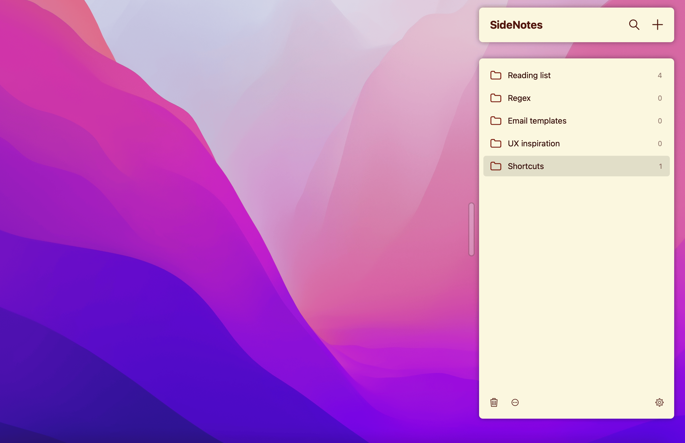The image size is (685, 443).
Task: Click note count 4 of Reading list
Action: point(660,75)
